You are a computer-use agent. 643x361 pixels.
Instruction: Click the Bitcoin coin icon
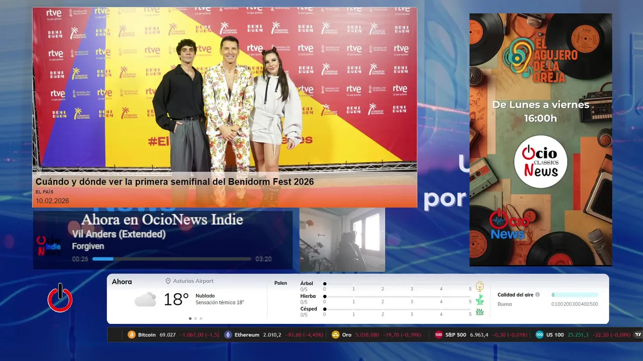click(x=132, y=335)
